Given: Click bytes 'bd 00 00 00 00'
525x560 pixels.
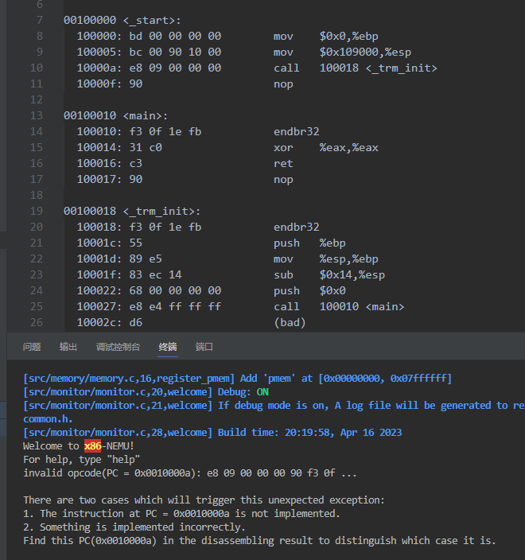Looking at the screenshot, I should click(x=175, y=36).
